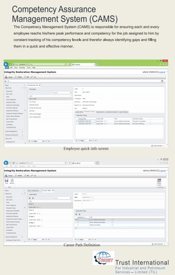Click localhost browser tab in Career Path Definition screenshot
This screenshot has height=275, width=175.
tap(83, 163)
